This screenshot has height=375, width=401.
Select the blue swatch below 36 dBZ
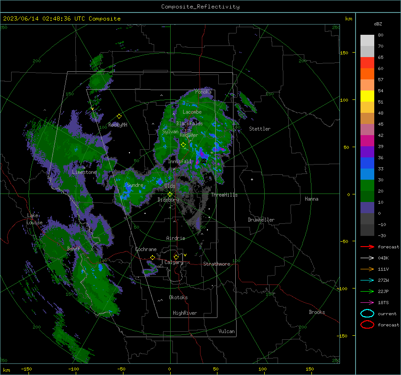pyautogui.click(x=367, y=163)
